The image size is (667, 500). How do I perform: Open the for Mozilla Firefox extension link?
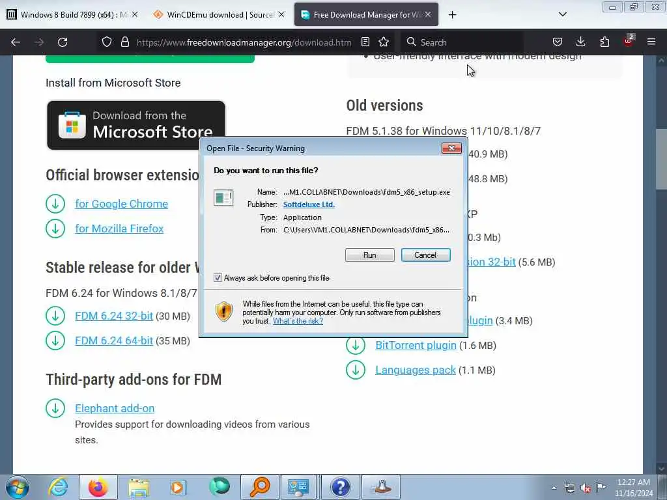[x=119, y=229]
